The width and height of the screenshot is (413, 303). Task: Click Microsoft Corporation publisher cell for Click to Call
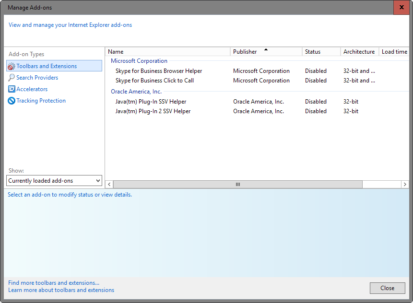(261, 81)
